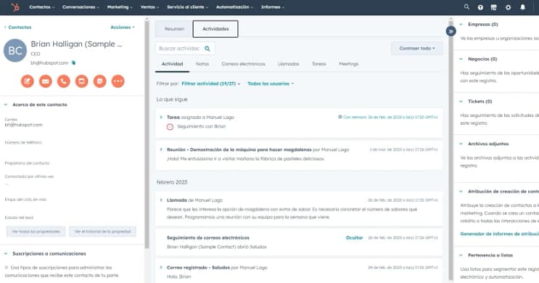The height and width of the screenshot is (283, 539).
Task: Collapse the Tickets (0) section
Action: tap(461, 102)
